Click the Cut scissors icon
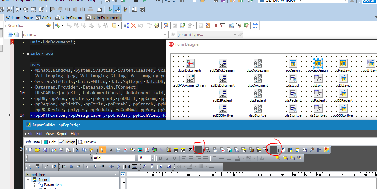Screen dimensions: 377x189 [x=77, y=150]
